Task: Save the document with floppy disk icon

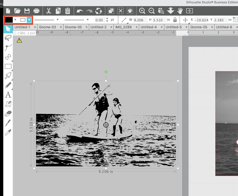Action: (x=27, y=11)
